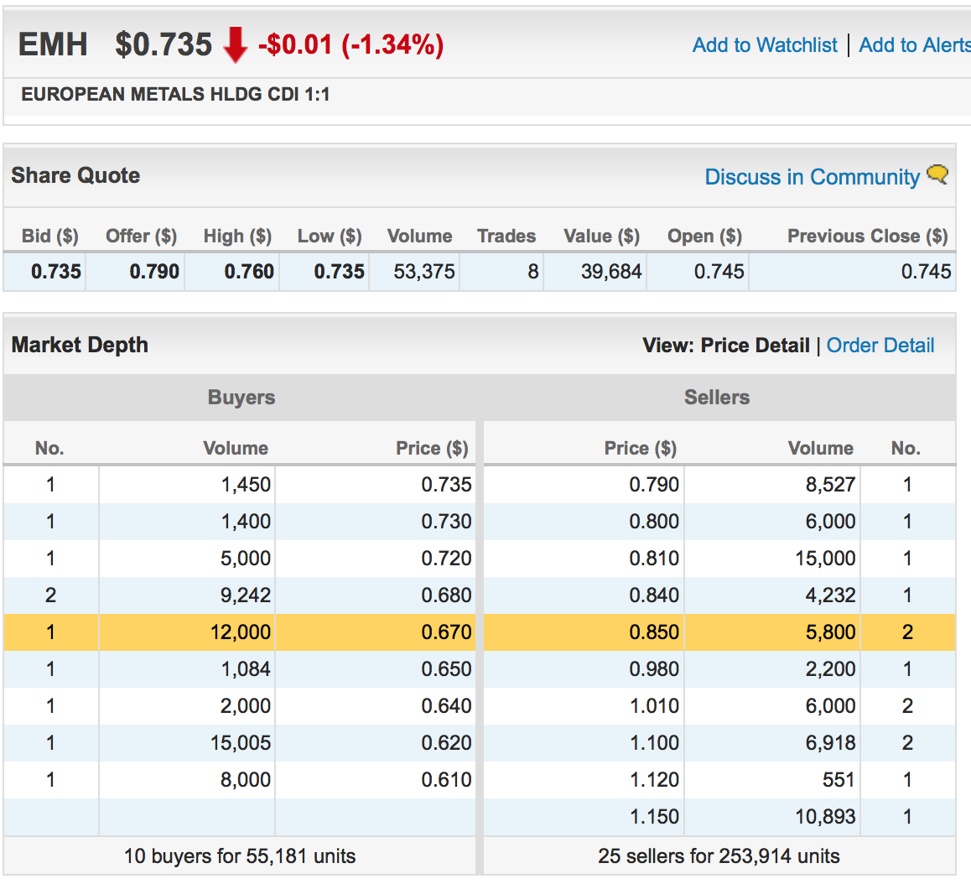The image size is (971, 884).
Task: Select seller volume 10,893
Action: coord(825,816)
